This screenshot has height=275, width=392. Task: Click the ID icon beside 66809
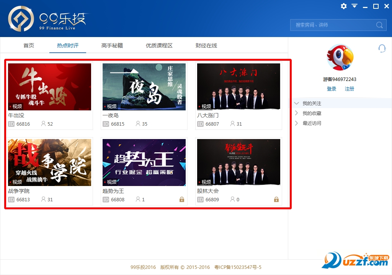tap(200, 200)
